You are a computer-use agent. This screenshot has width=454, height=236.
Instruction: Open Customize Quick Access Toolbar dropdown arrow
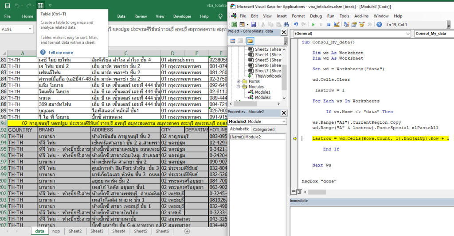click(50, 5)
